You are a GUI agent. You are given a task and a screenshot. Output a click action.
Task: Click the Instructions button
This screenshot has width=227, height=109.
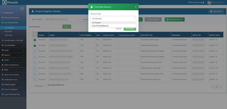tap(216, 11)
